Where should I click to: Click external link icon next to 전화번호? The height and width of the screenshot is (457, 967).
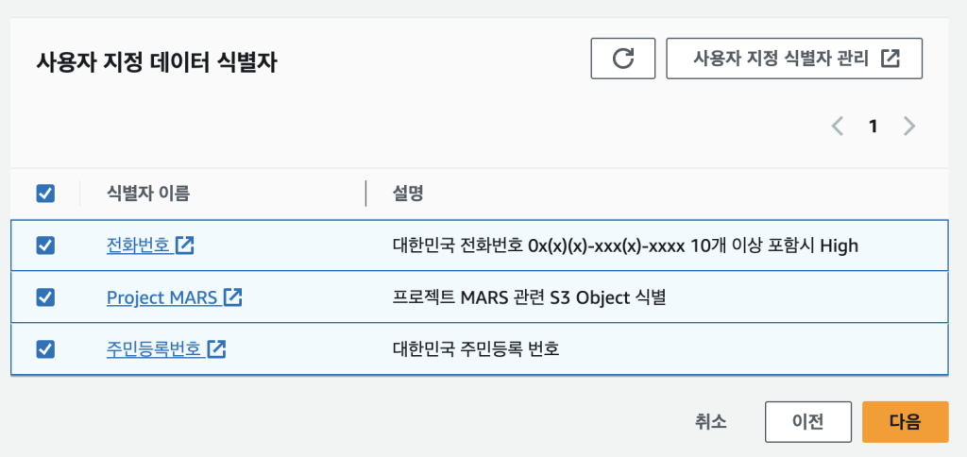184,245
